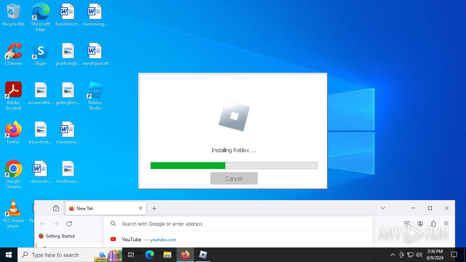Open the Skype desktop shortcut
The width and height of the screenshot is (466, 262).
40,55
